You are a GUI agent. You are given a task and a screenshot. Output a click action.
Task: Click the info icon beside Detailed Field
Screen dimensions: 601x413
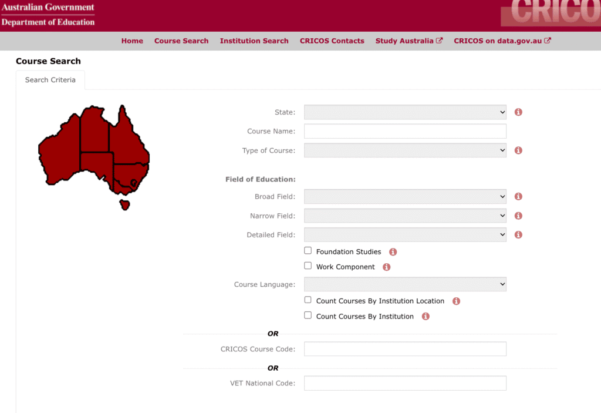(518, 234)
